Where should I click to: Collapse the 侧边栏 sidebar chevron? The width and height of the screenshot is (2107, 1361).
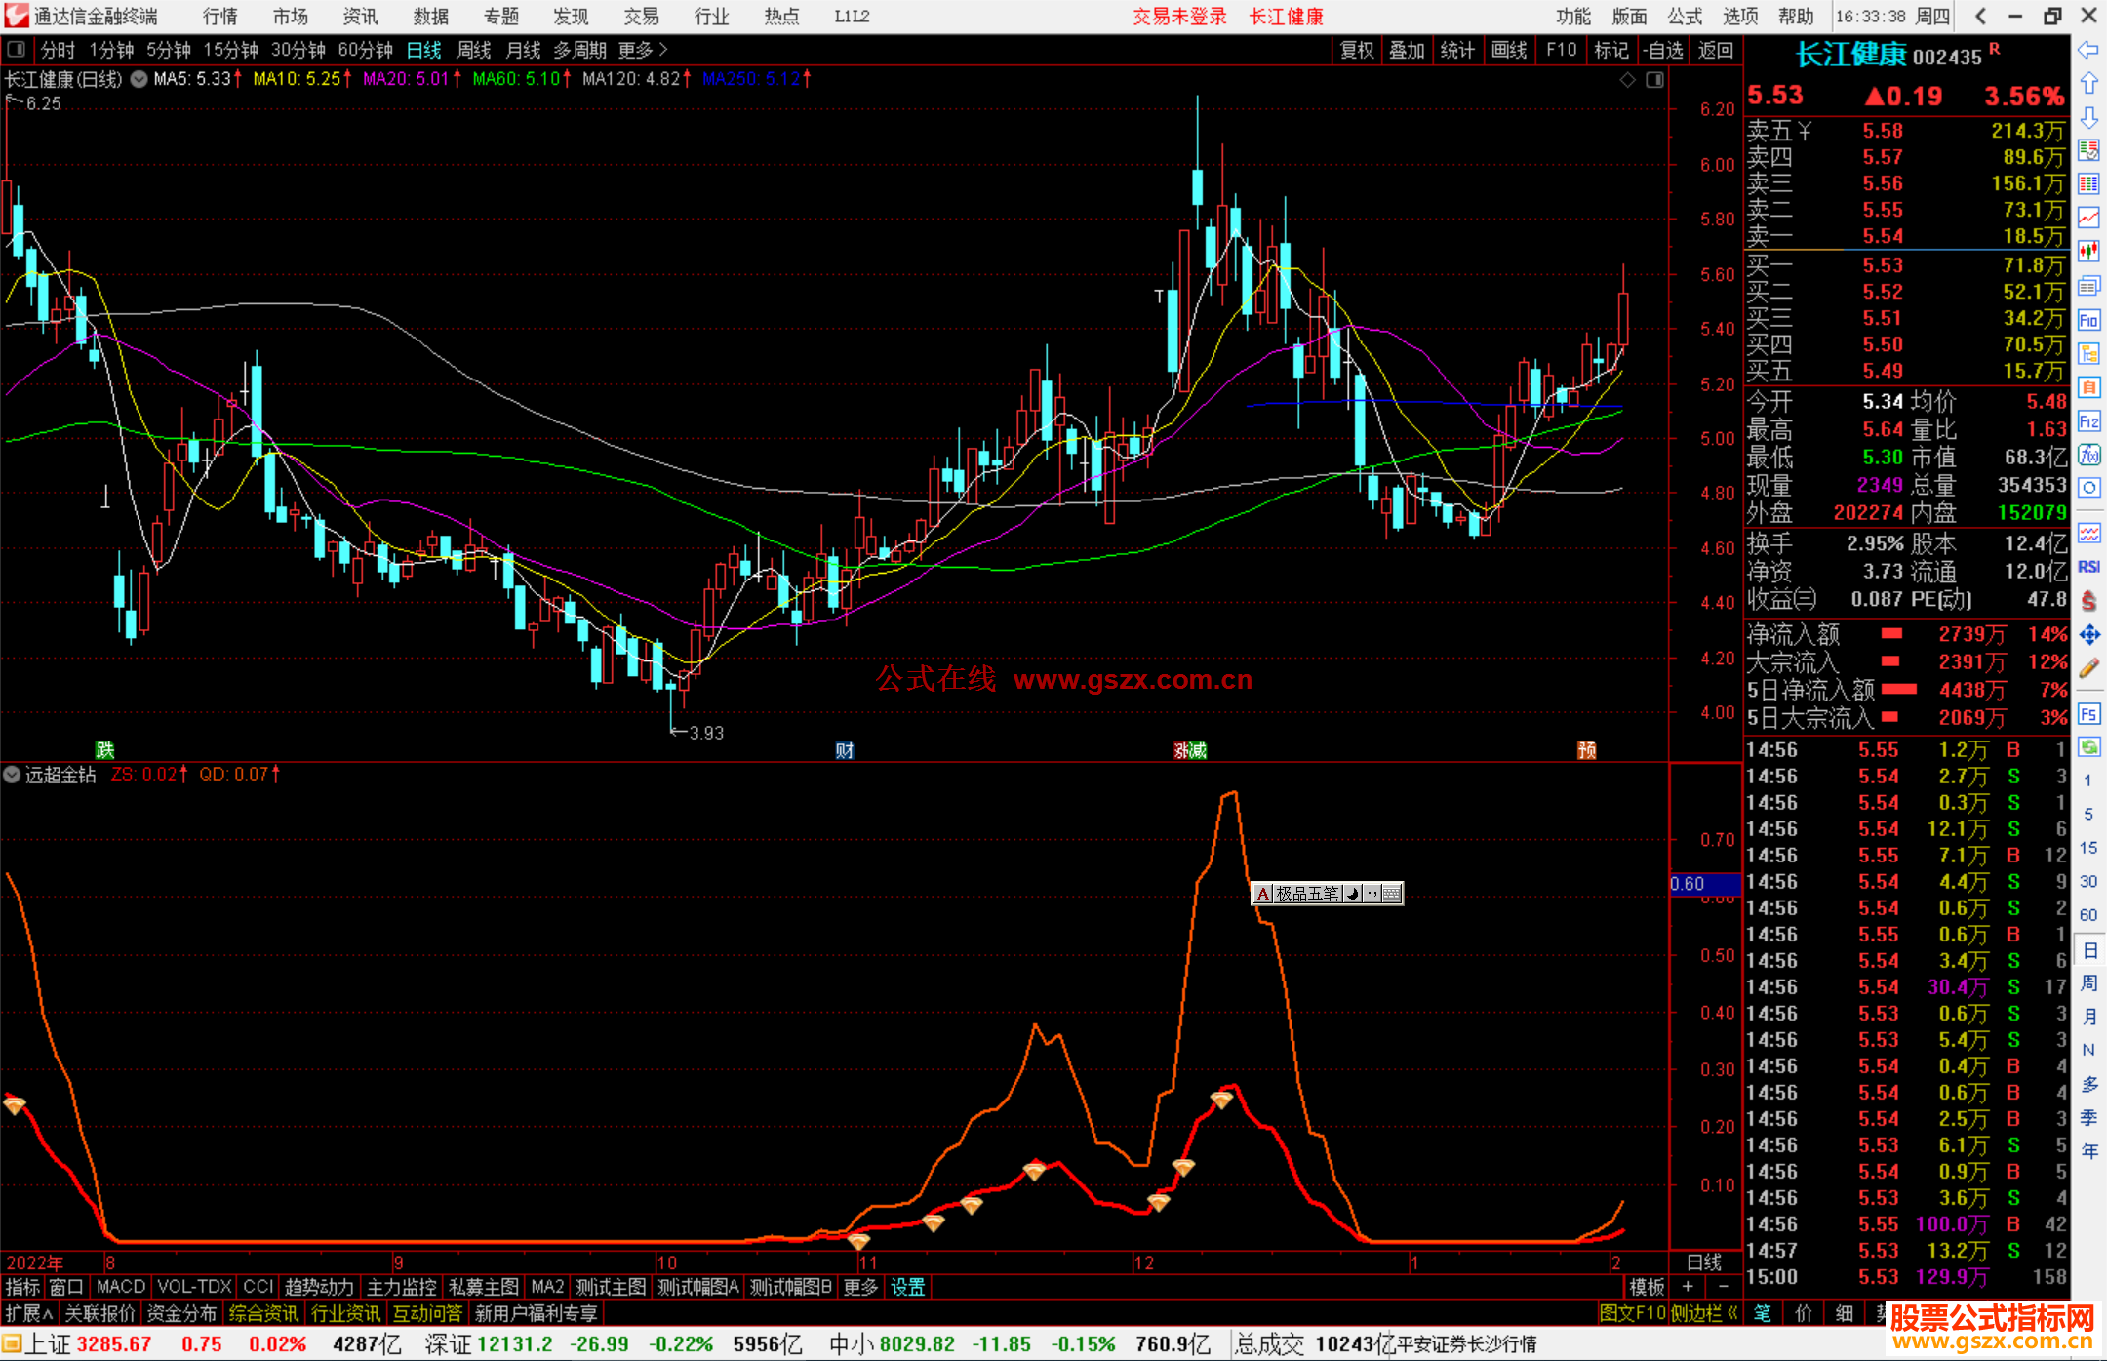[1732, 1313]
